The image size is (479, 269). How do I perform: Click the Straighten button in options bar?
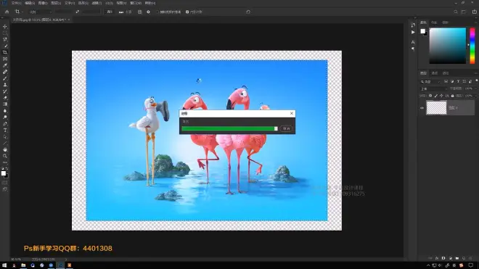click(x=126, y=12)
